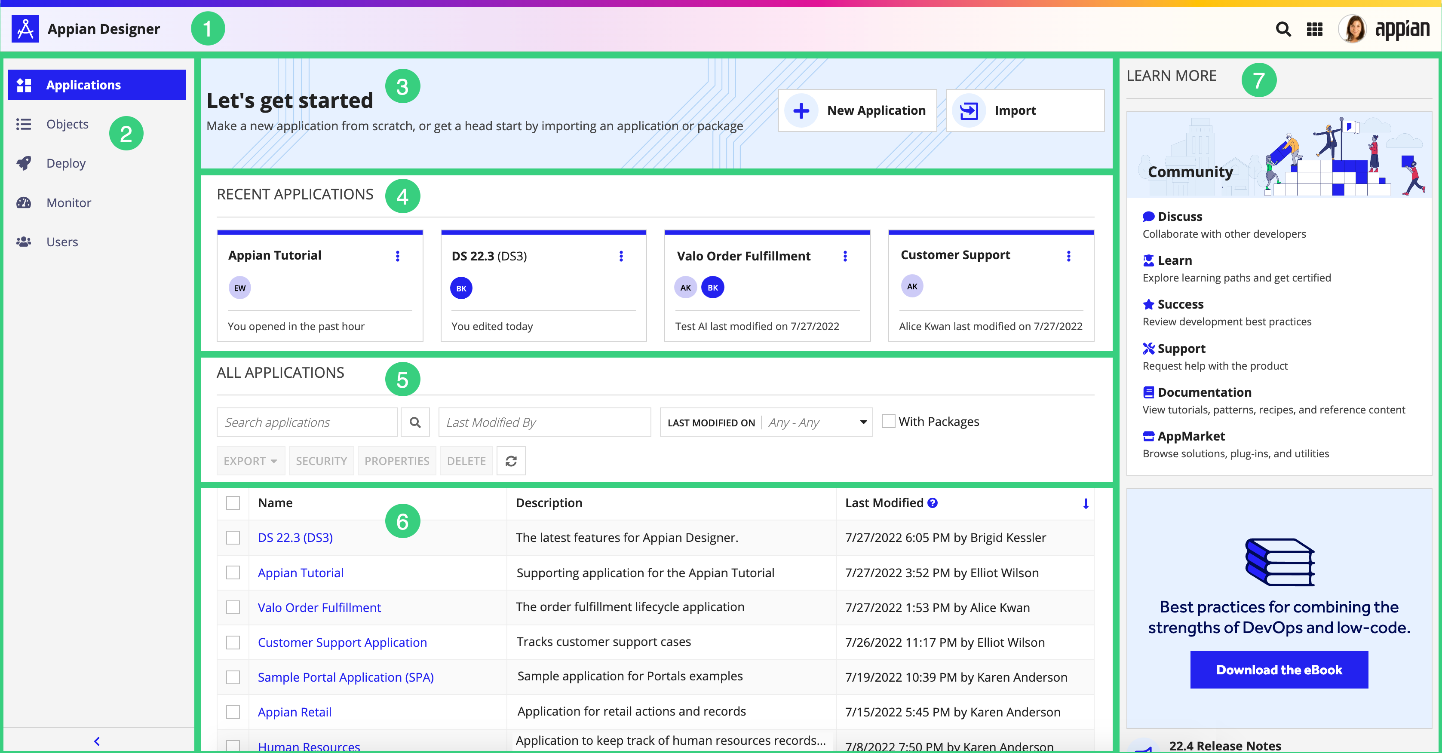This screenshot has width=1442, height=753.
Task: Click the Import button
Action: click(x=1025, y=111)
